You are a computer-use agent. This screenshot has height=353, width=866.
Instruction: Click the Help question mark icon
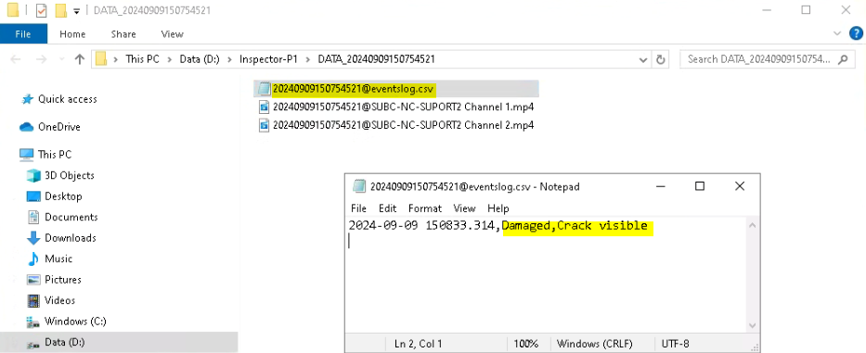click(856, 33)
